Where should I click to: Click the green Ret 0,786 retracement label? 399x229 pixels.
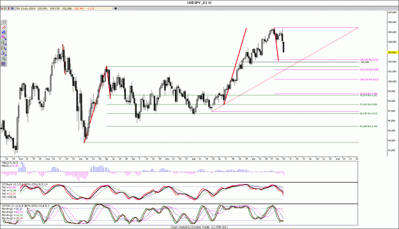pyautogui.click(x=368, y=126)
